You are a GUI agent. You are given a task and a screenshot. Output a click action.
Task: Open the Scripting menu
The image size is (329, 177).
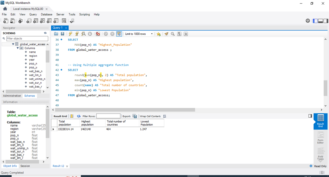[x=84, y=14]
